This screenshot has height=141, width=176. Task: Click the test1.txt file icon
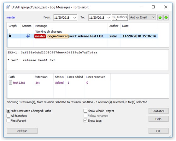(10, 83)
